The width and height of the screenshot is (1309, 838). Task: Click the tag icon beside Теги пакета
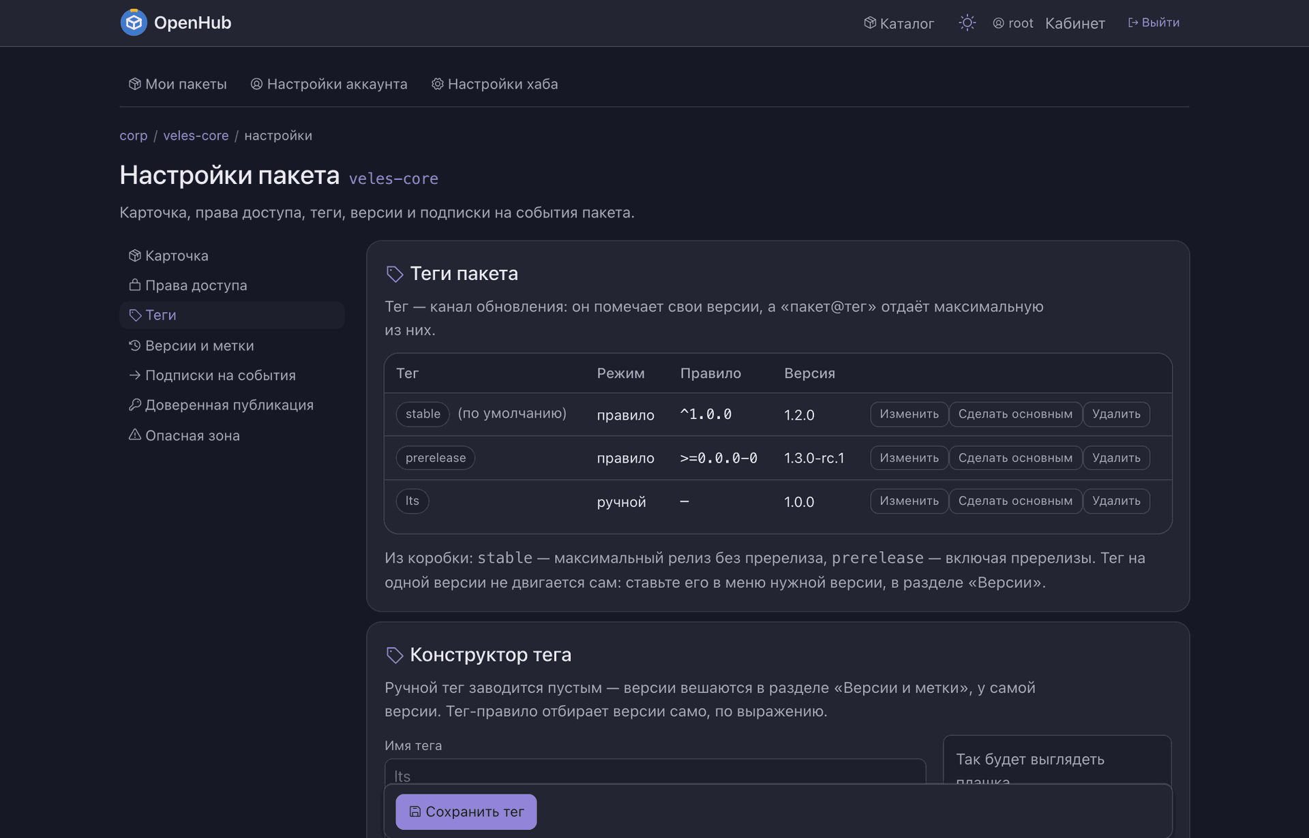[395, 274]
